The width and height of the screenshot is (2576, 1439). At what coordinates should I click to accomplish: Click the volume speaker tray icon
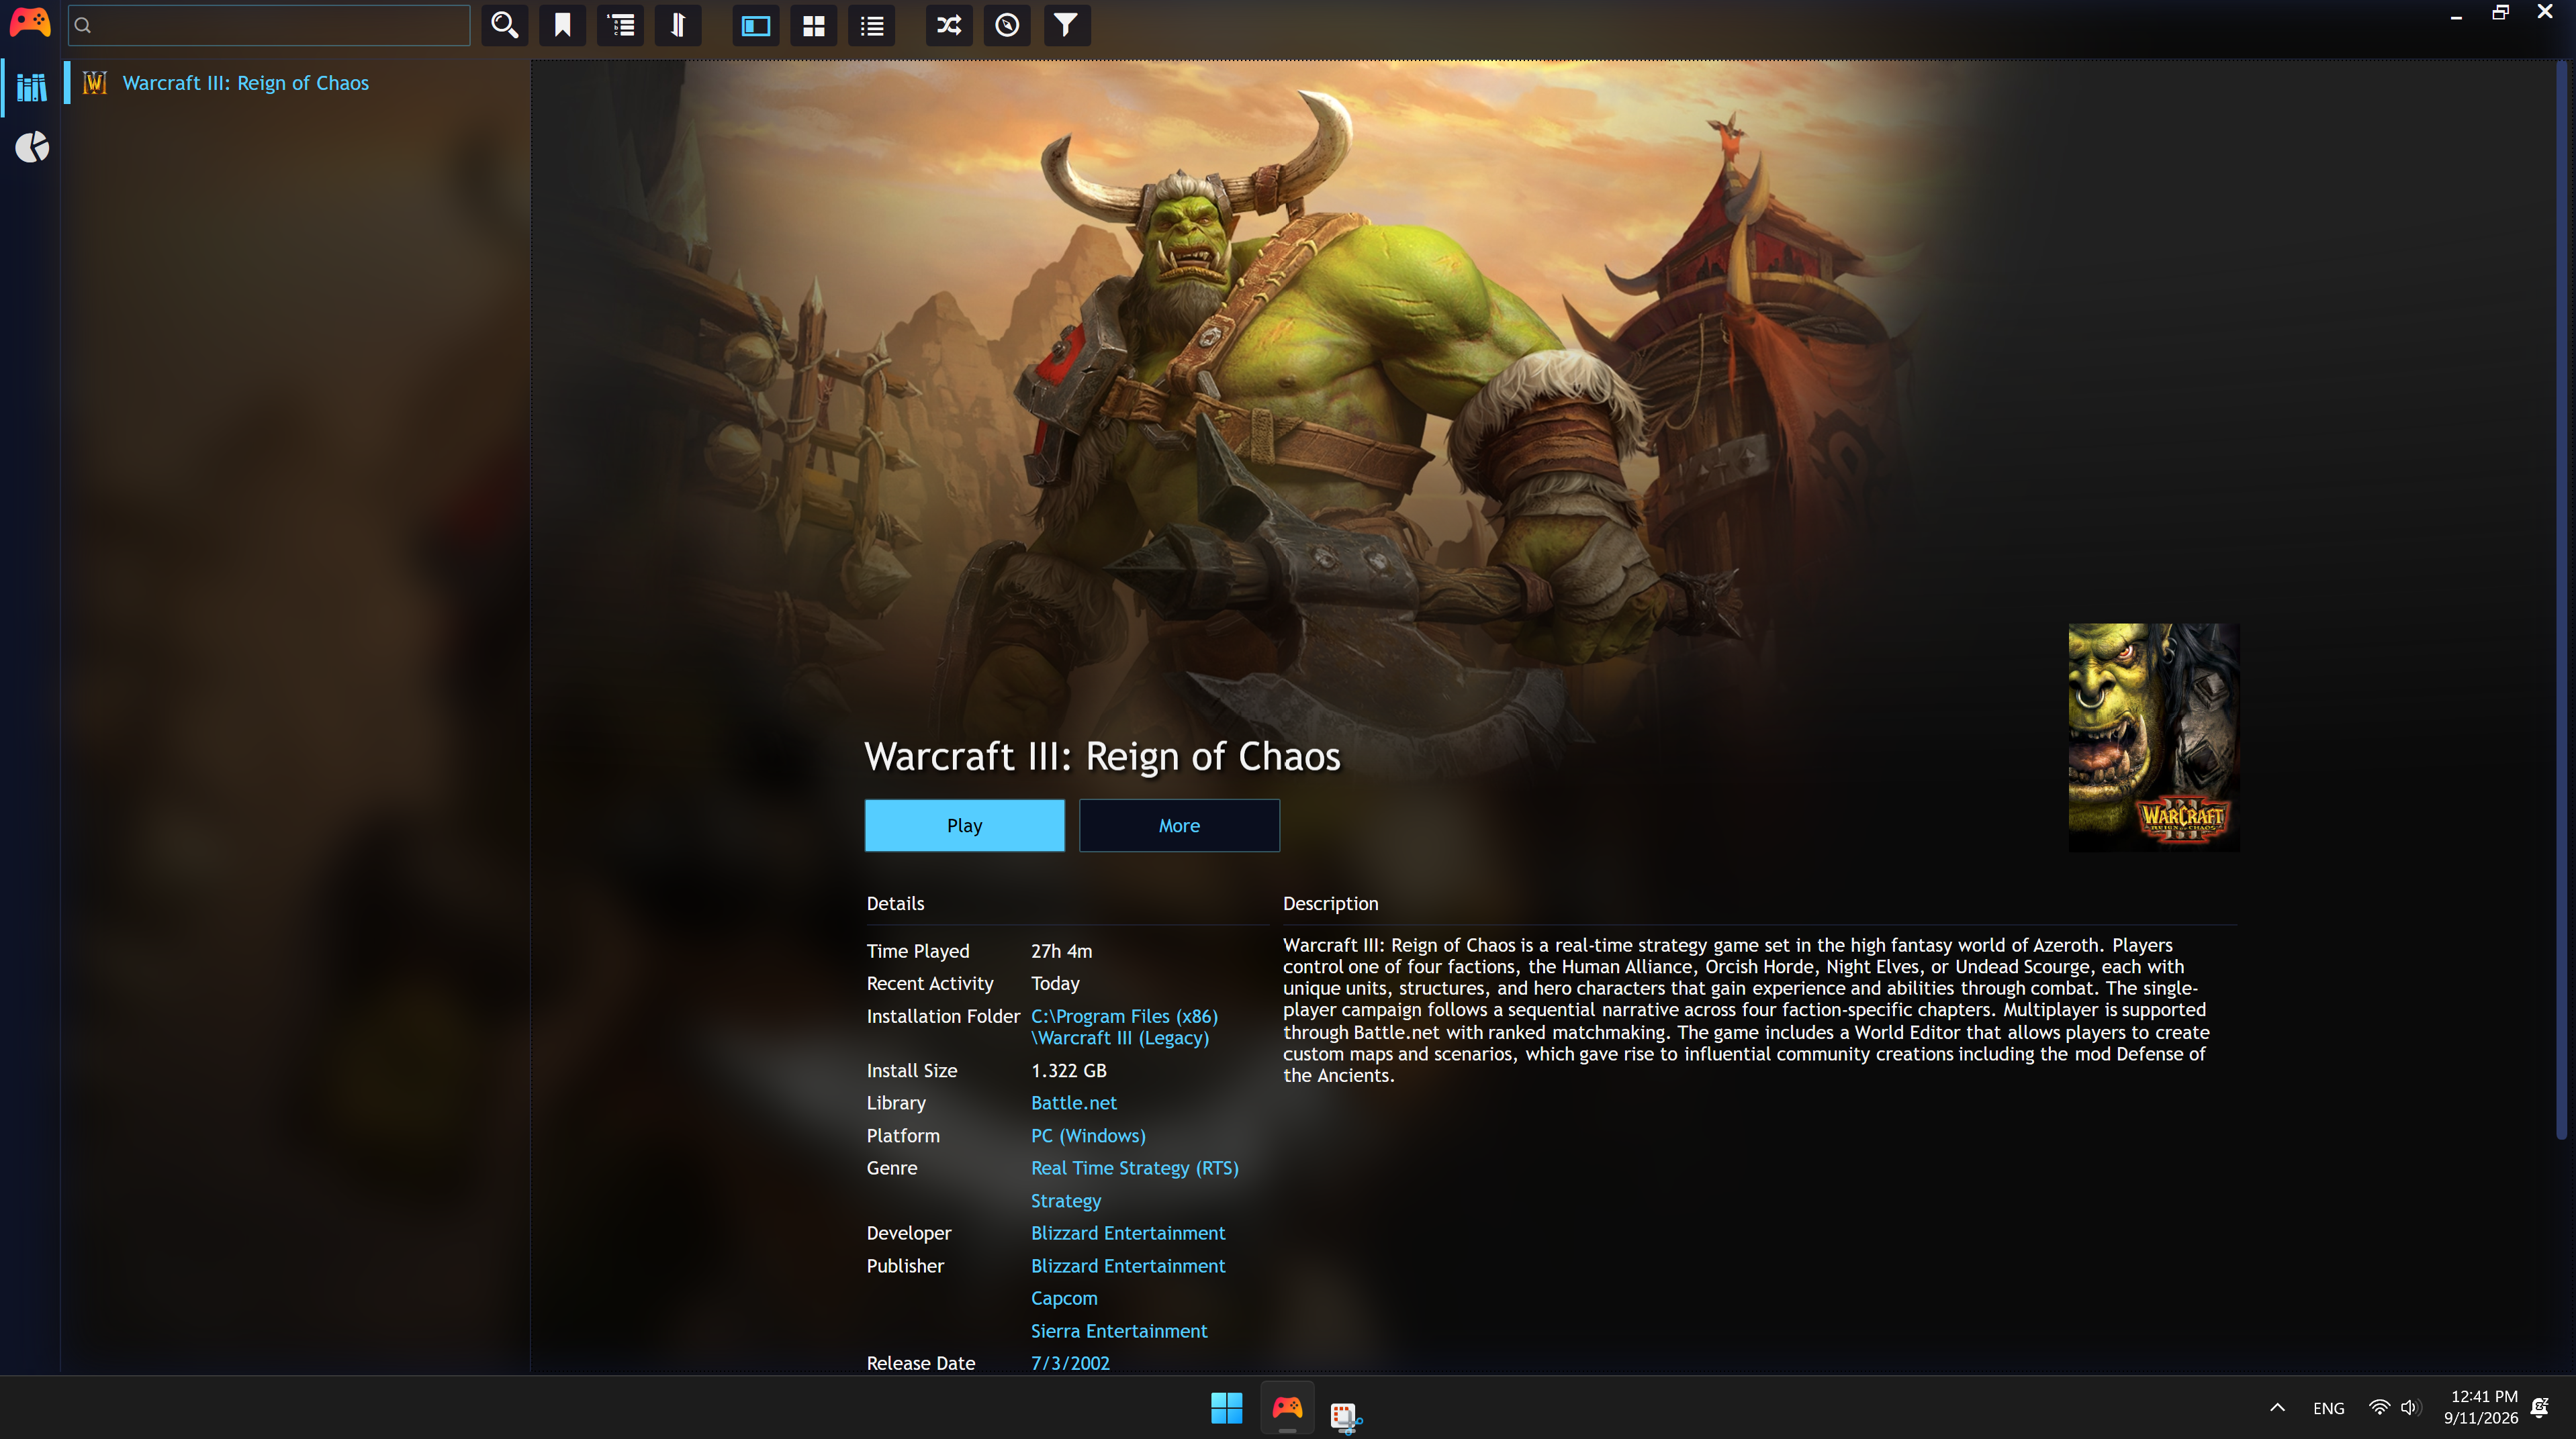(x=2410, y=1408)
